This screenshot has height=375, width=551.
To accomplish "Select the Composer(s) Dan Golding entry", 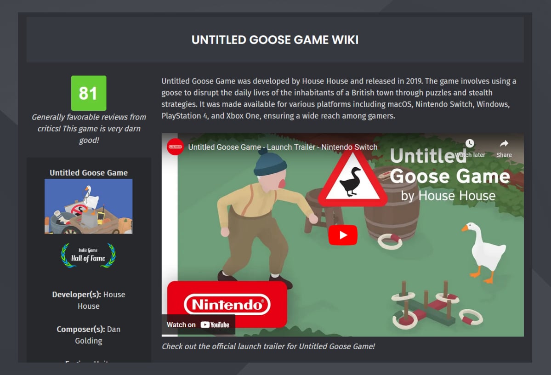I will point(89,335).
